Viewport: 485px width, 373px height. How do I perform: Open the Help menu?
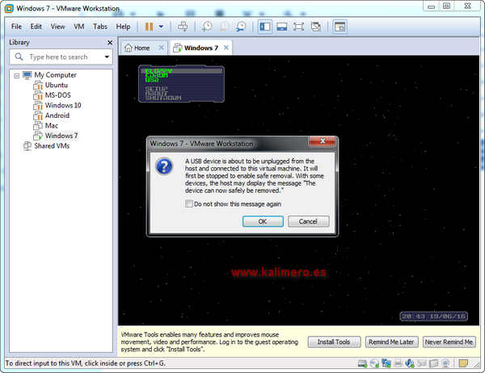tap(123, 27)
